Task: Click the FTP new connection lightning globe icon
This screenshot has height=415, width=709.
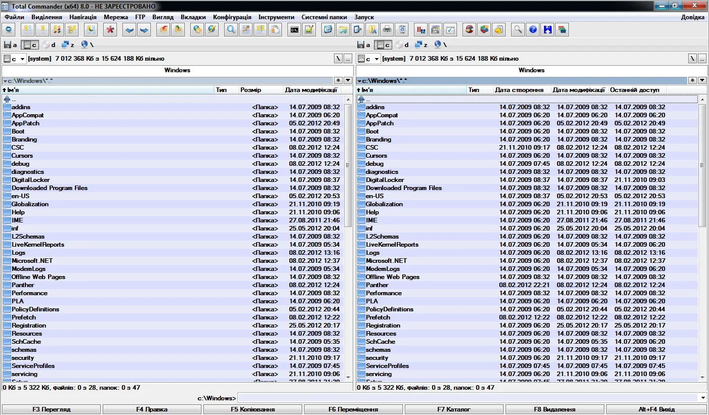Action: (212, 30)
